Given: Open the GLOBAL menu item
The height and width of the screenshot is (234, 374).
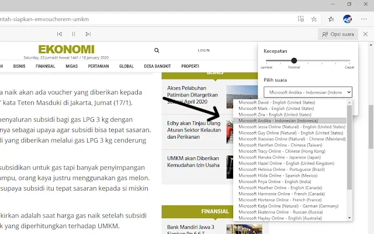Looking at the screenshot, I should coord(126,66).
